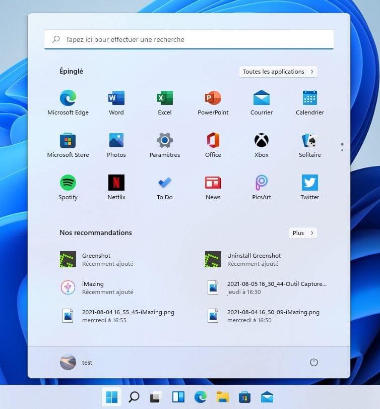380x409 pixels.
Task: Open Widgets from the taskbar
Action: [x=178, y=397]
